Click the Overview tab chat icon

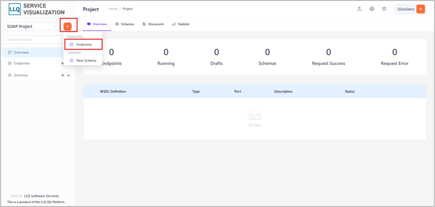89,24
